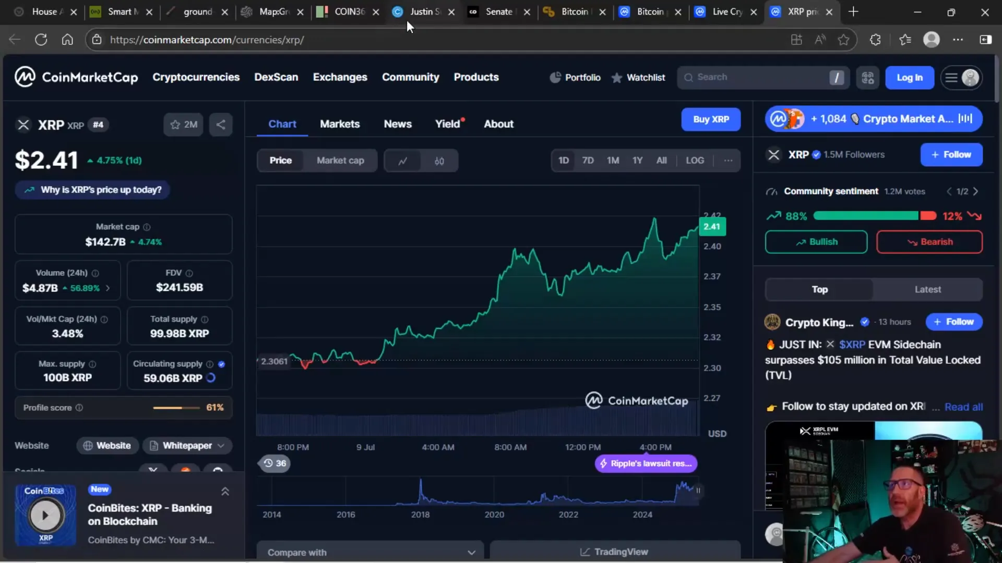Open Cryptocurrencies nav menu

196,77
